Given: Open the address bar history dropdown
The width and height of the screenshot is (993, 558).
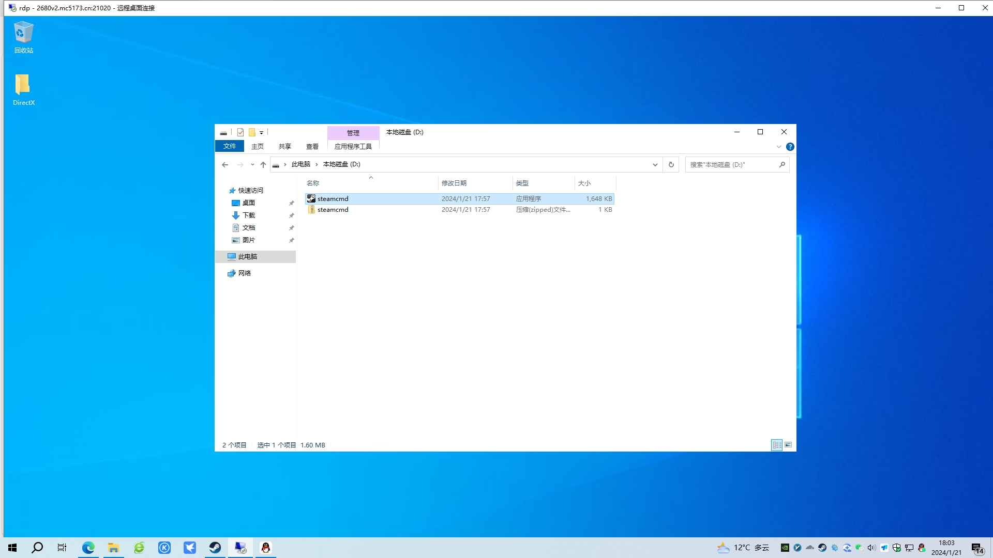Looking at the screenshot, I should tap(655, 164).
